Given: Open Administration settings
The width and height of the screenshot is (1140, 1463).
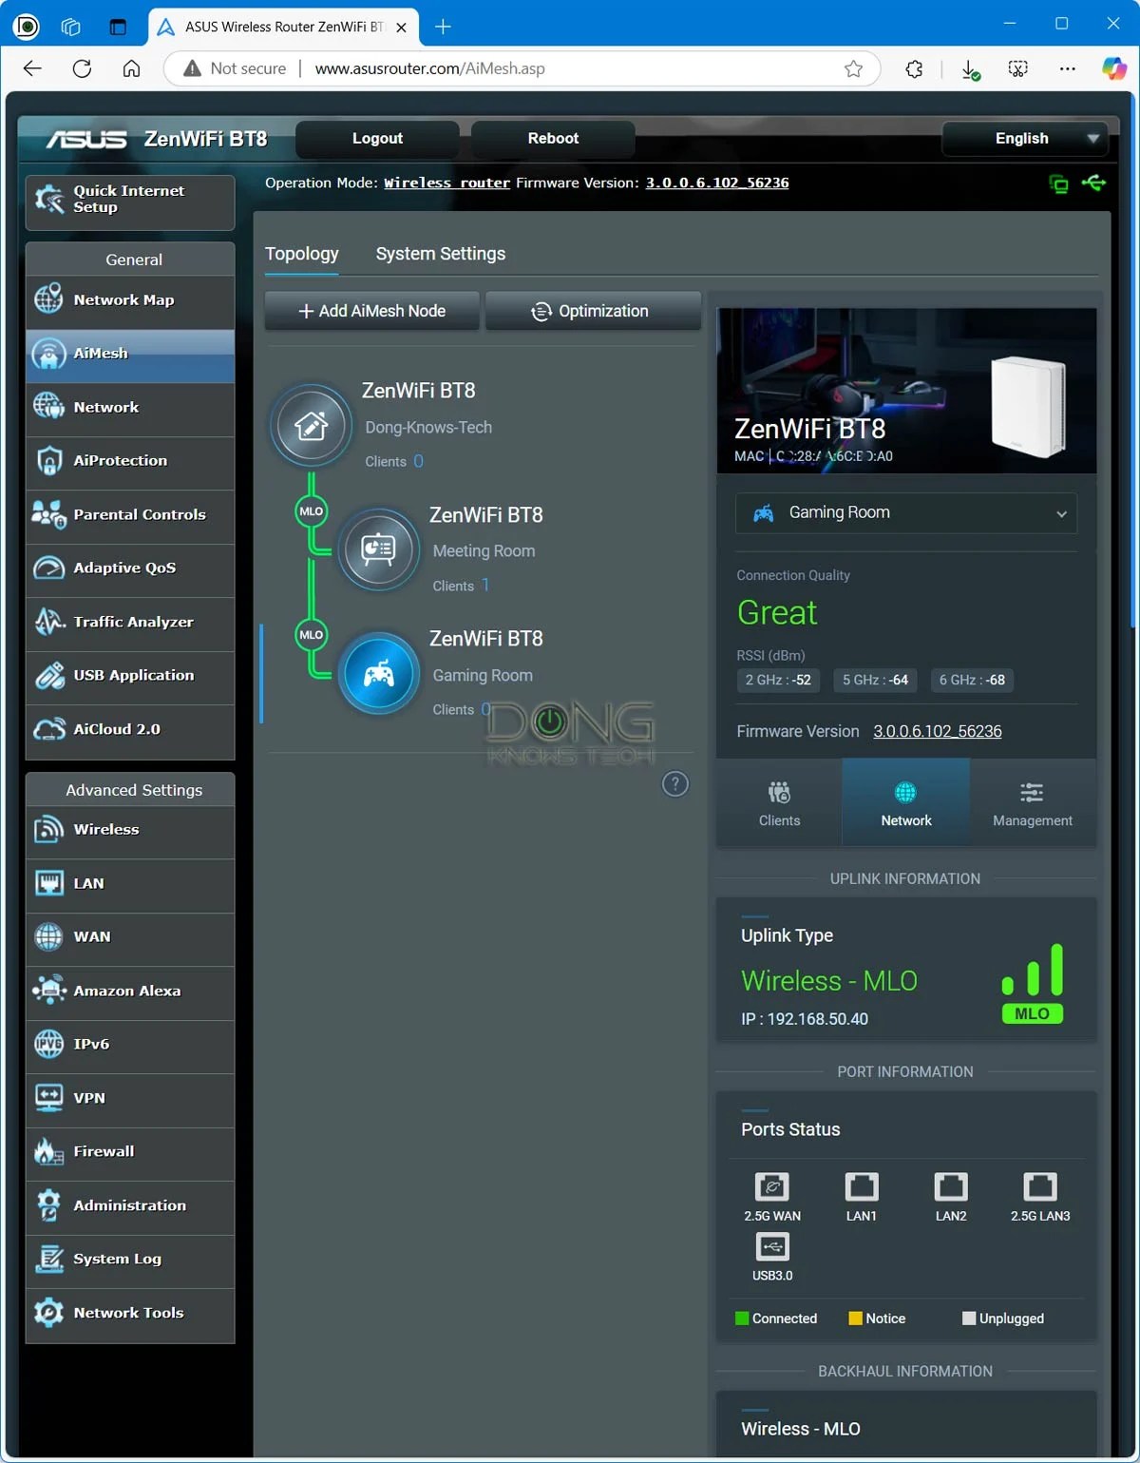Looking at the screenshot, I should [130, 1207].
